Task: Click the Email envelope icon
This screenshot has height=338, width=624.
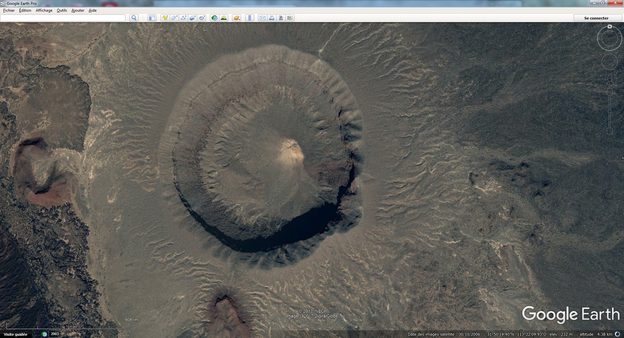Action: pyautogui.click(x=262, y=18)
